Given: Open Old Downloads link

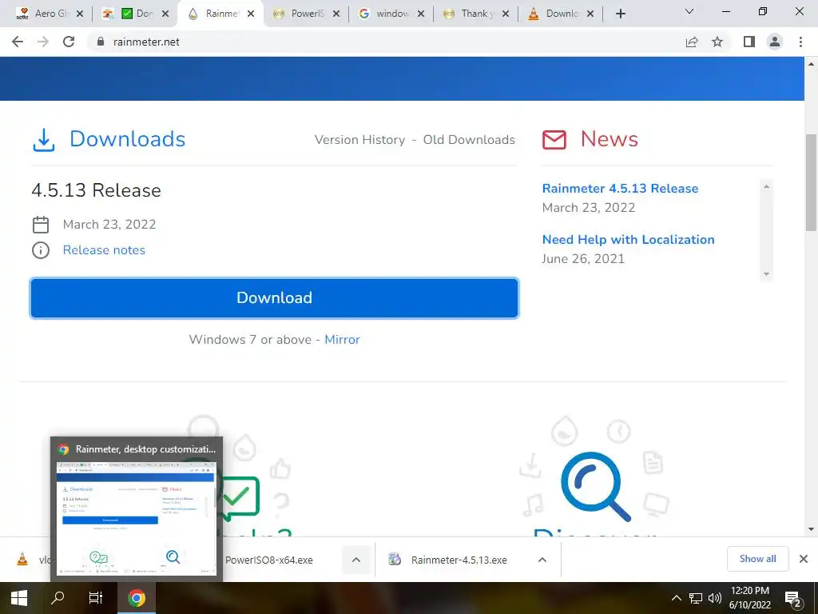Looking at the screenshot, I should [468, 139].
